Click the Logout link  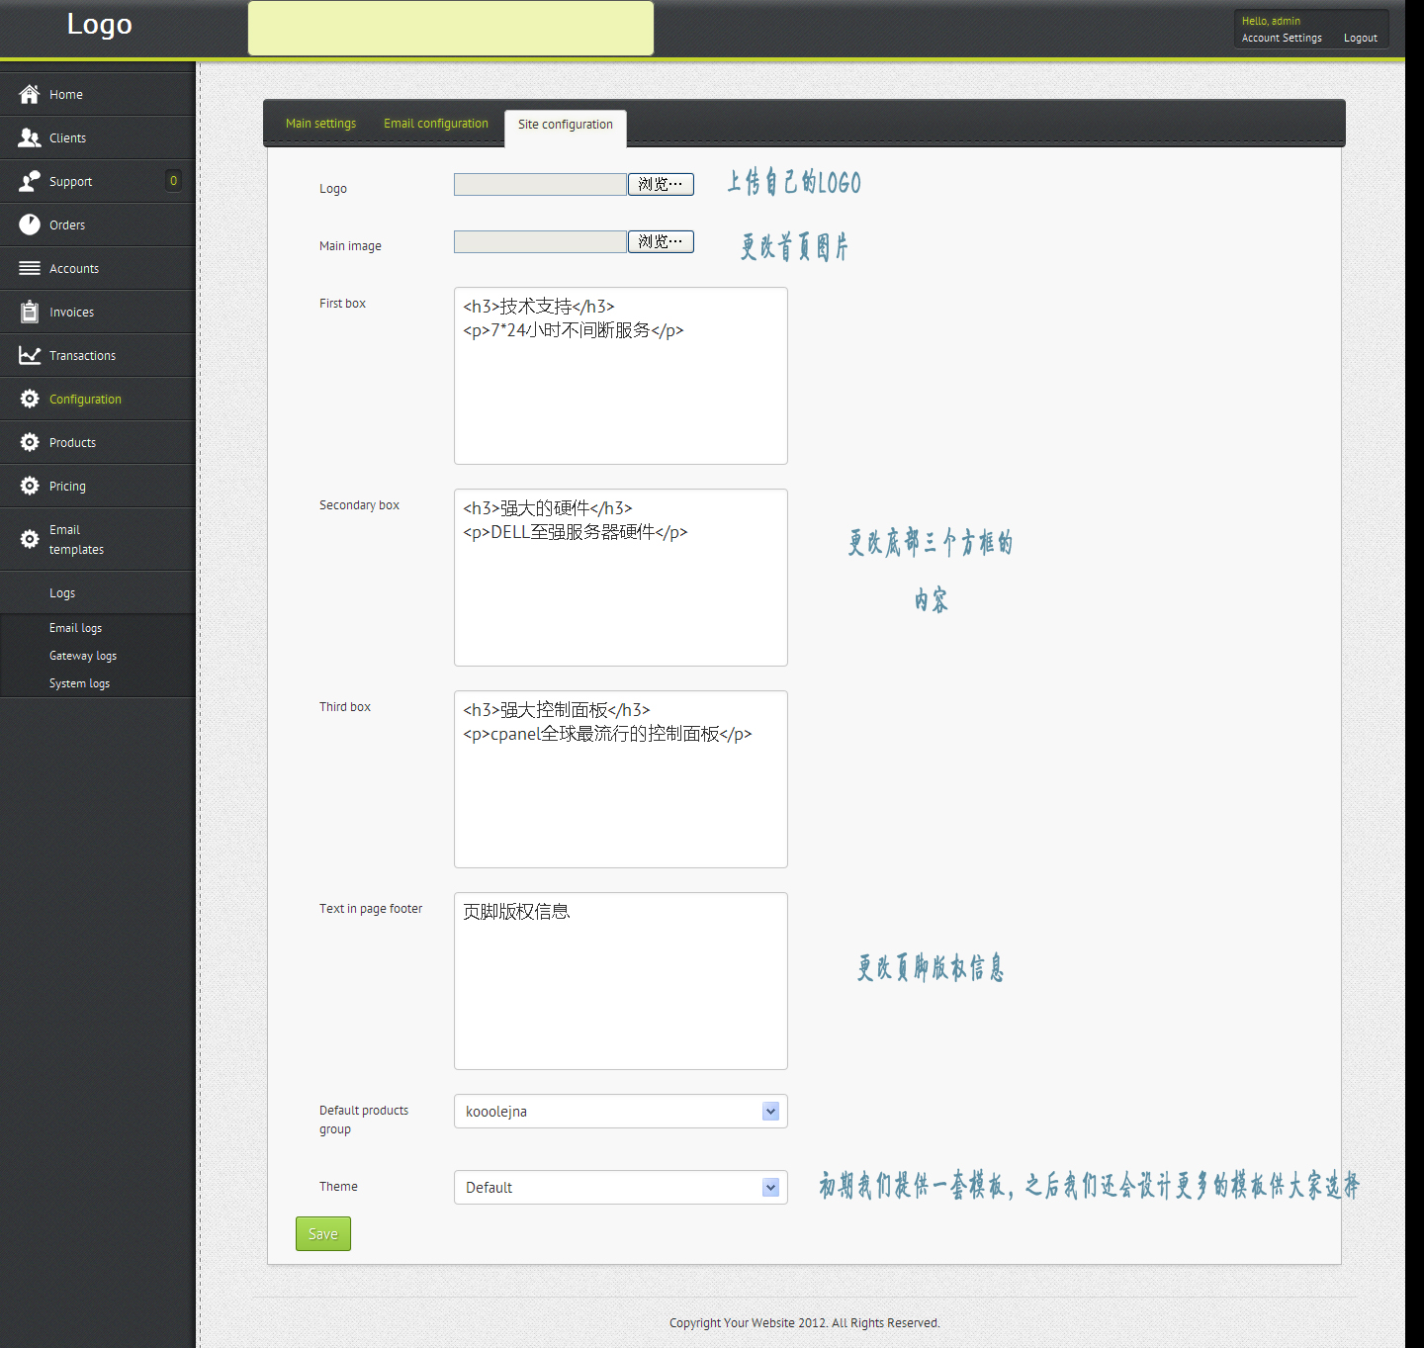pos(1360,39)
